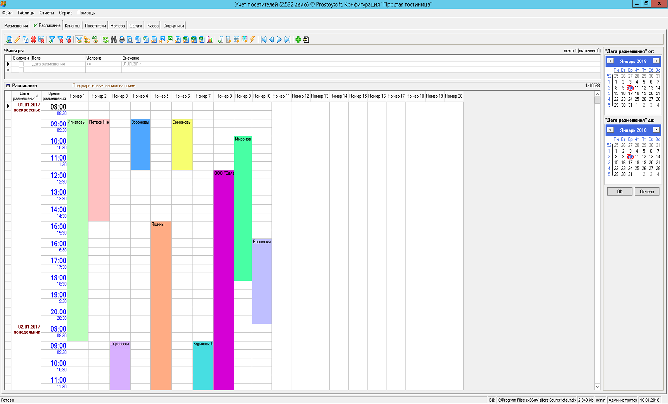Click the printer icon
The width and height of the screenshot is (668, 404).
tap(121, 39)
